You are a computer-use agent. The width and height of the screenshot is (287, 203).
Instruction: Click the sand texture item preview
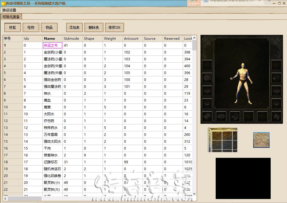point(262,140)
